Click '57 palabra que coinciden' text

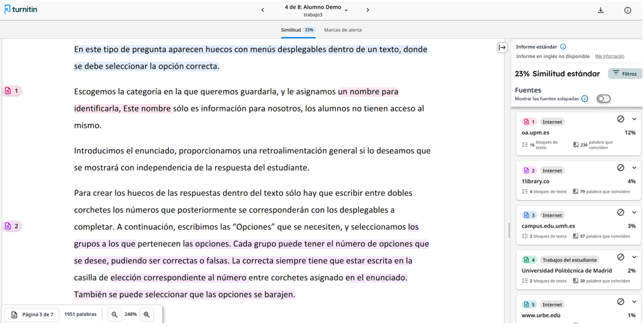[x=602, y=236]
